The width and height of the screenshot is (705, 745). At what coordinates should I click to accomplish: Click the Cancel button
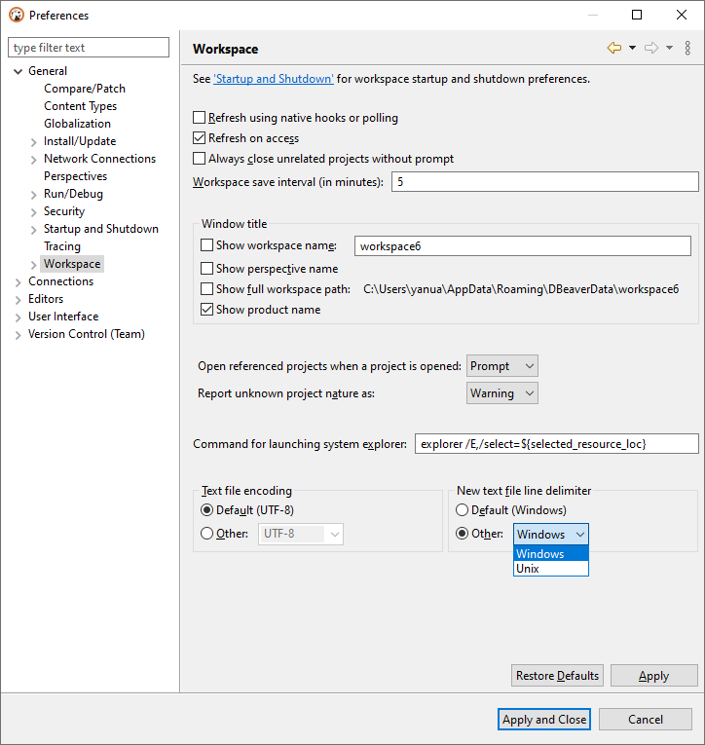[646, 720]
